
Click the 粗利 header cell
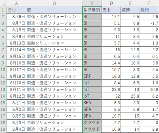click(x=149, y=10)
